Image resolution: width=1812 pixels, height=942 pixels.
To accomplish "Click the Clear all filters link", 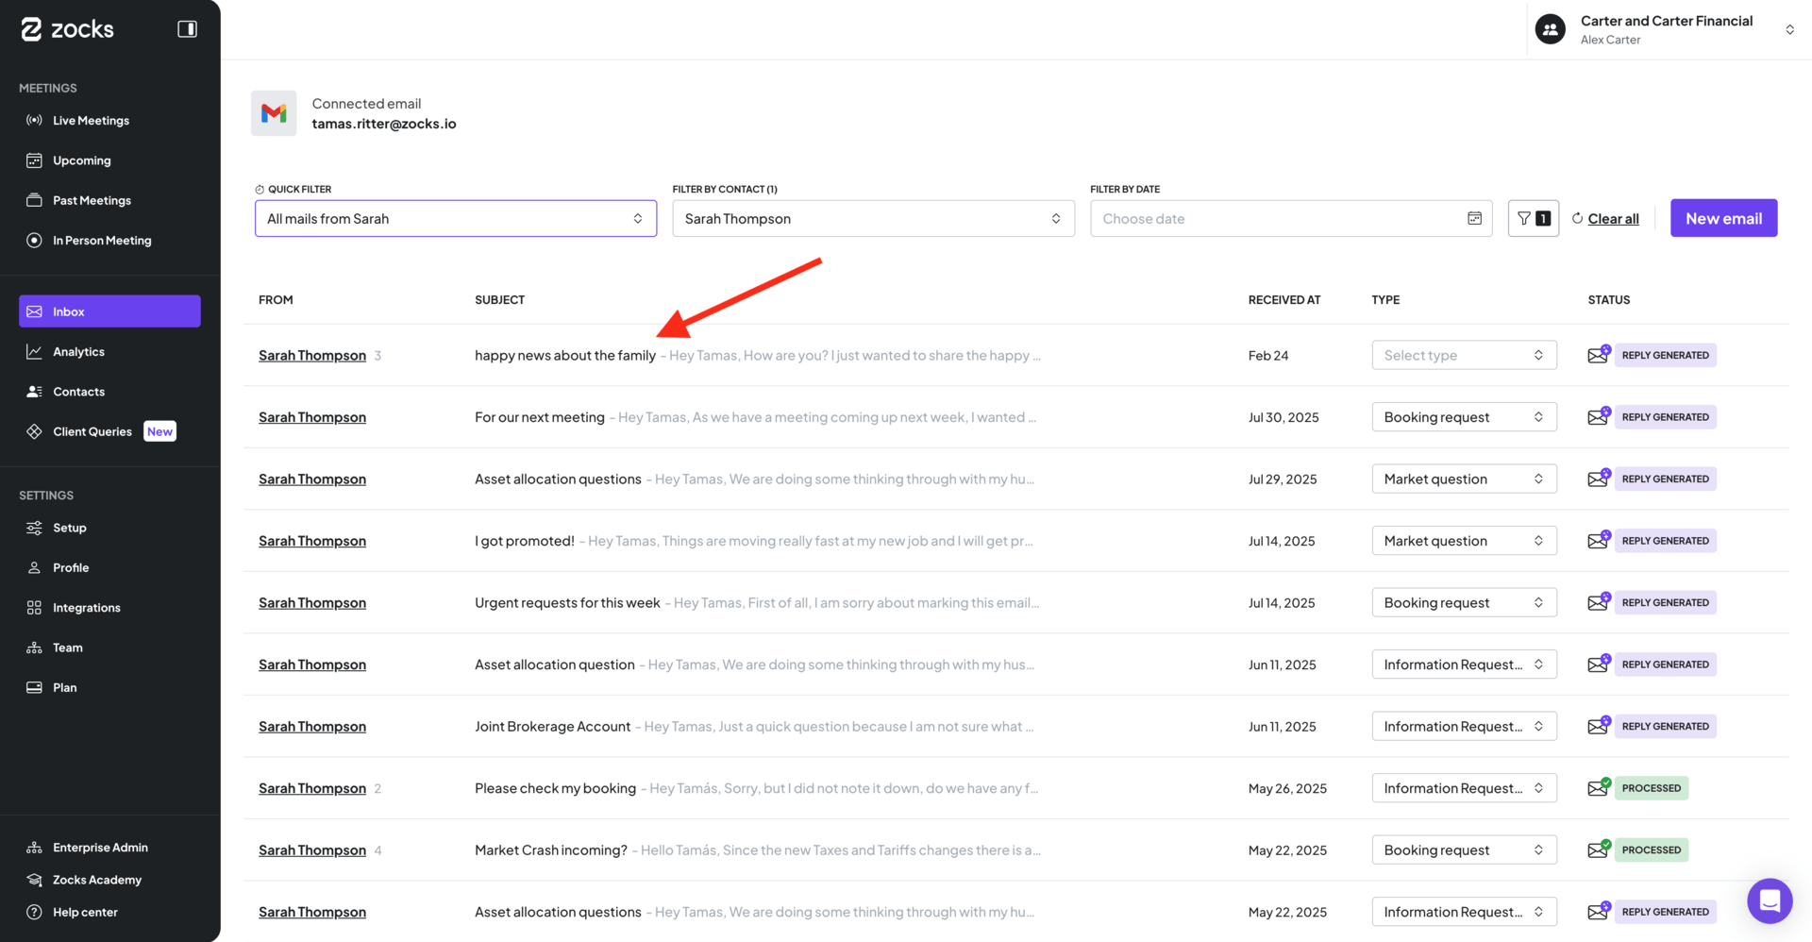I will tap(1612, 218).
